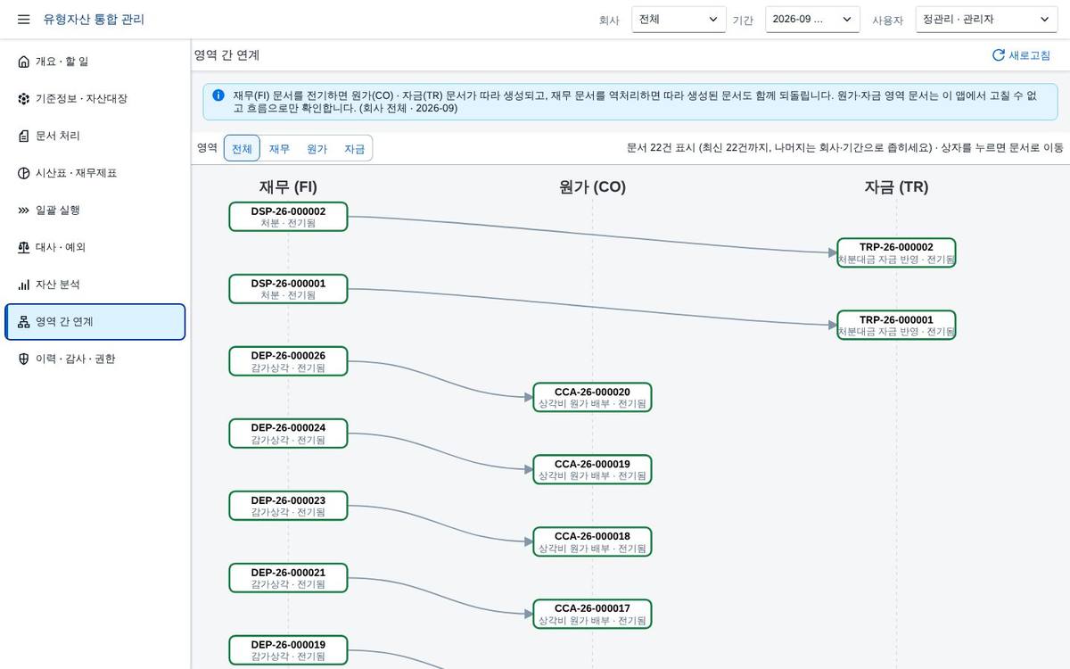Click the 시산표 · 재무제표 pie icon
This screenshot has width=1070, height=669.
click(x=23, y=173)
